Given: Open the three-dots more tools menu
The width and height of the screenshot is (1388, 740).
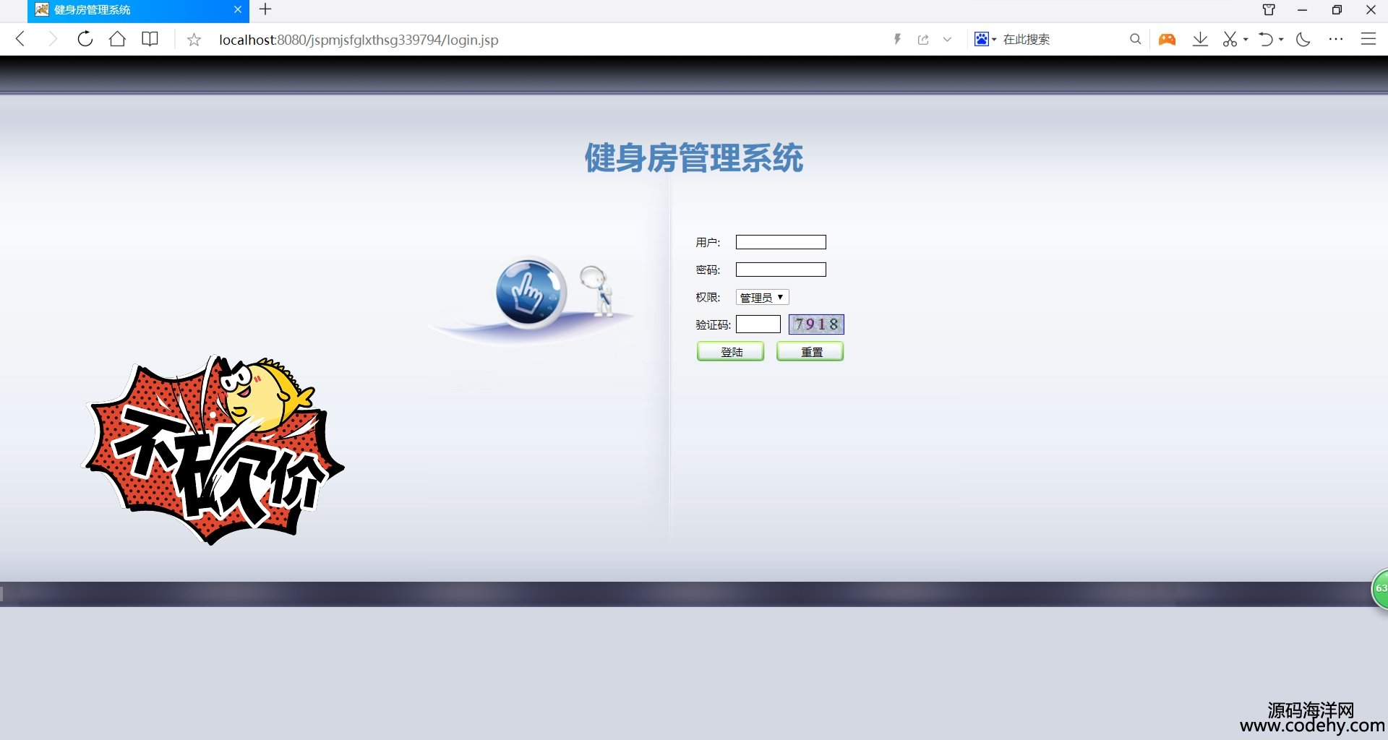Looking at the screenshot, I should 1336,39.
